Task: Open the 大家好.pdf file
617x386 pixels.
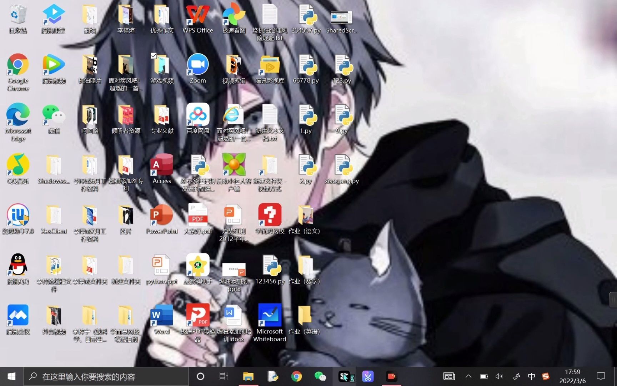Action: pyautogui.click(x=198, y=219)
